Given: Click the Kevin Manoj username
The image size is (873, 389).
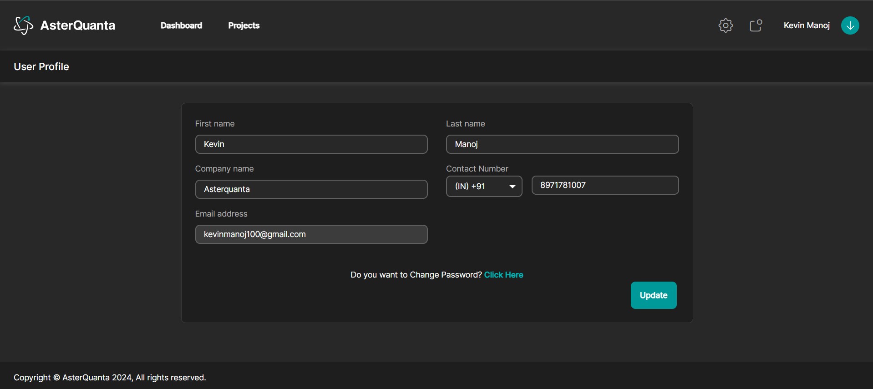Looking at the screenshot, I should point(807,25).
